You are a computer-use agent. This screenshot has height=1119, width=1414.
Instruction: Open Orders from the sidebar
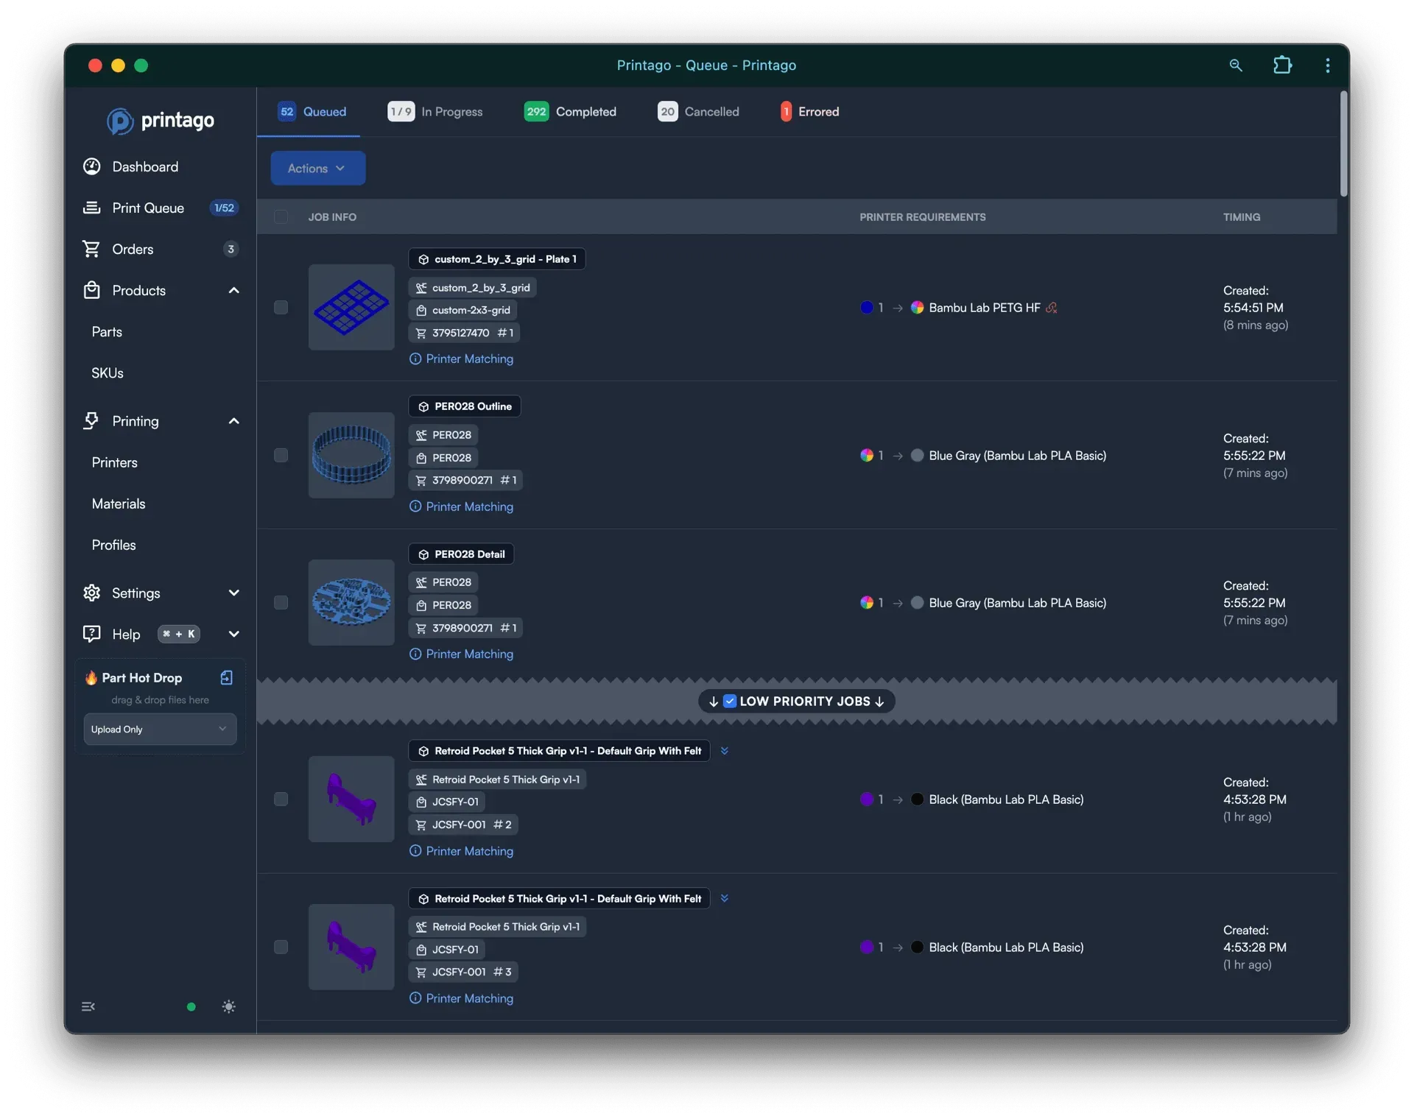pyautogui.click(x=91, y=249)
